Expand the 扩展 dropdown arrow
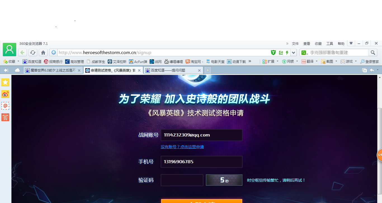382x203 pixels. pos(277,61)
